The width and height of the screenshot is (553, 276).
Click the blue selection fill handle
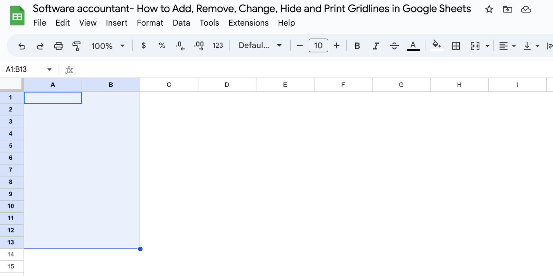pyautogui.click(x=140, y=249)
